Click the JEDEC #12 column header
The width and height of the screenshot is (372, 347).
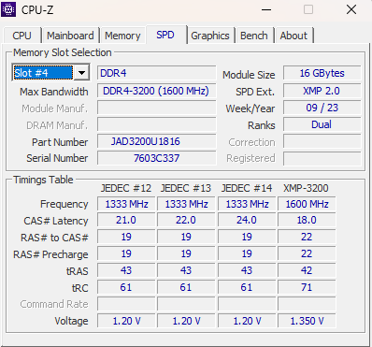click(126, 188)
